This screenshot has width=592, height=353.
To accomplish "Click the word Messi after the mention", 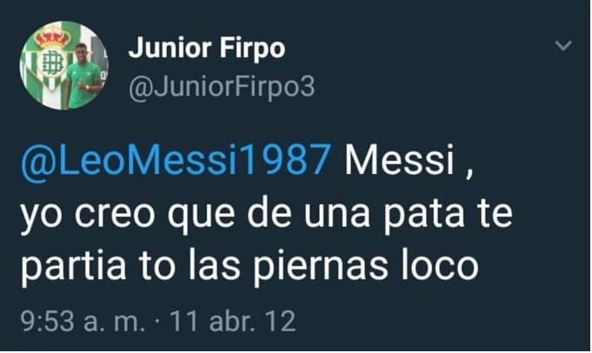I will (x=400, y=159).
